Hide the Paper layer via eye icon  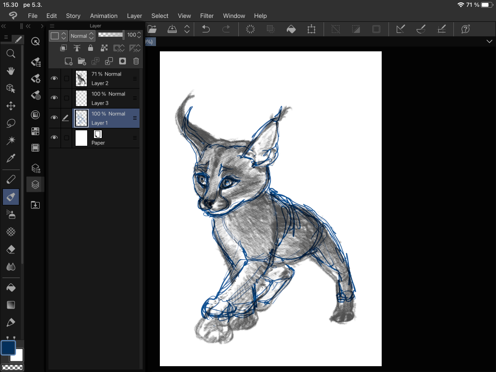[54, 138]
